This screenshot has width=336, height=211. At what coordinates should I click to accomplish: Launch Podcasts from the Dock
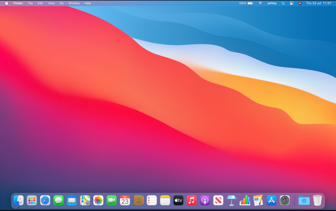coord(205,200)
